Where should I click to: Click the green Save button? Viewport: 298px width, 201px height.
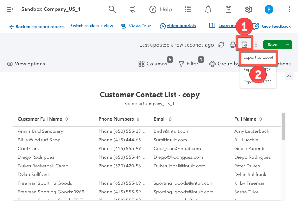272,45
